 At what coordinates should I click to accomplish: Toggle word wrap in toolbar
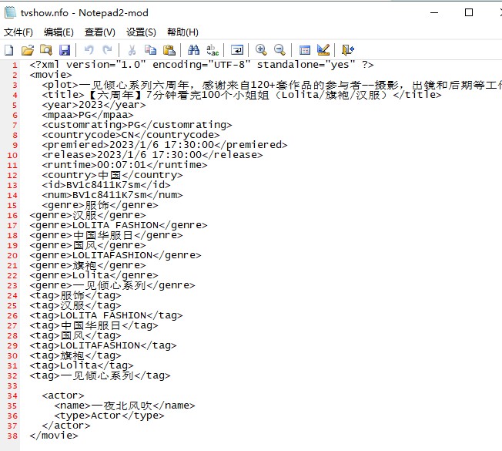236,50
